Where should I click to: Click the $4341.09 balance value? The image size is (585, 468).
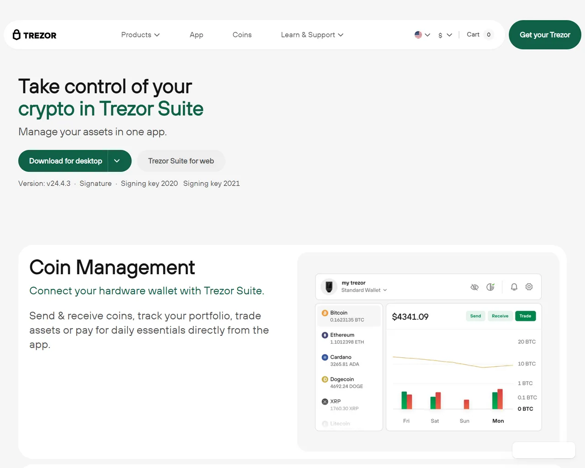pyautogui.click(x=410, y=317)
